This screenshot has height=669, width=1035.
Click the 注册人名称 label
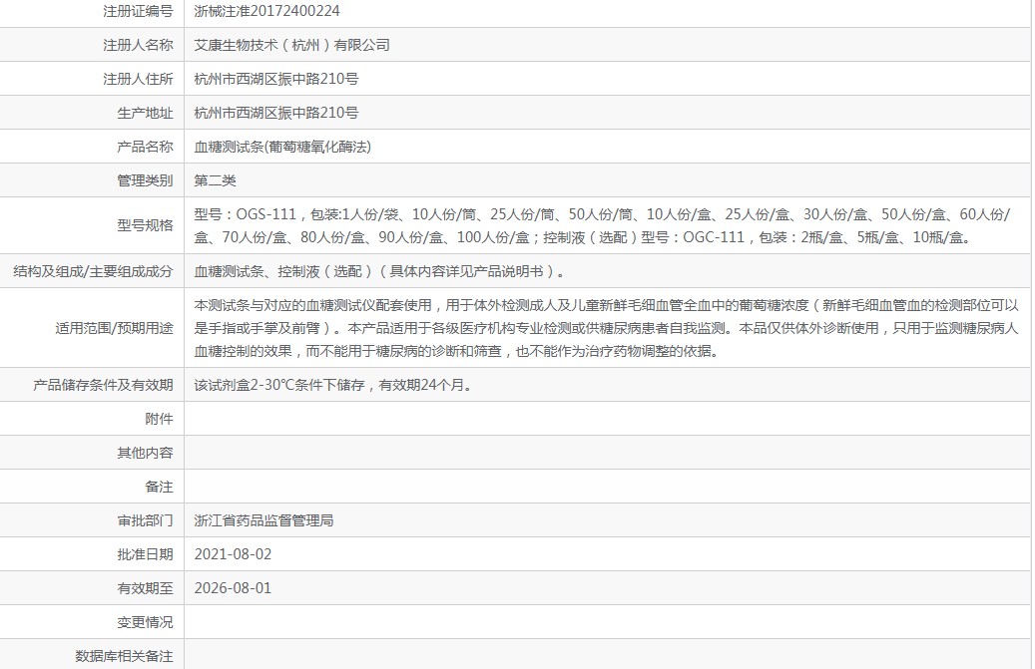(x=138, y=45)
